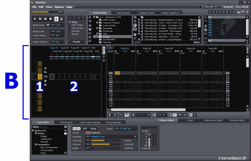
Task: Click the sample autoplay speaker icon
Action: [x=135, y=25]
